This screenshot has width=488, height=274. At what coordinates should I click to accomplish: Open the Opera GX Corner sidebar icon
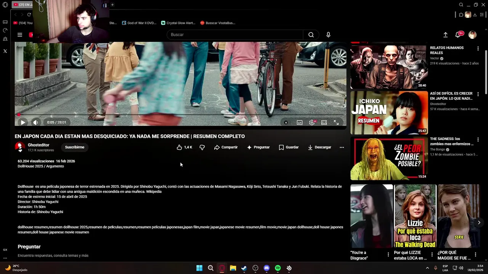click(5, 22)
